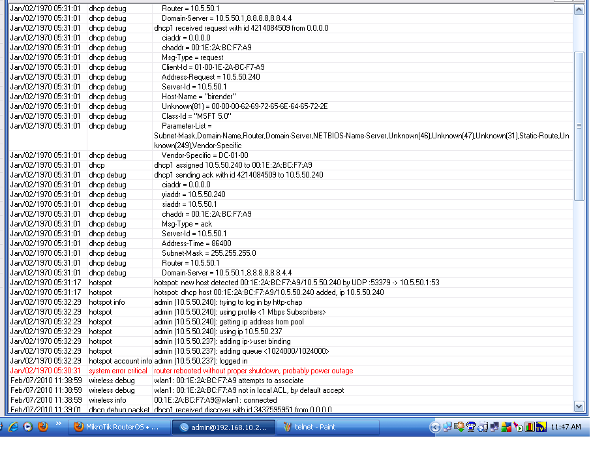591x451 pixels.
Task: Open the parachute computer tray icon
Action: click(x=471, y=428)
